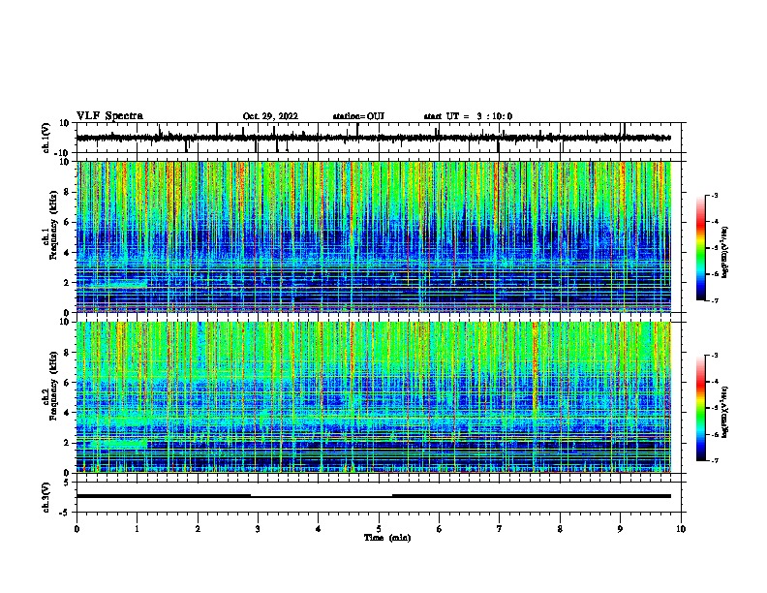The image size is (767, 593).
Task: Click the ch.1 "Frequency (kHz)" axis label
Action: [53, 225]
